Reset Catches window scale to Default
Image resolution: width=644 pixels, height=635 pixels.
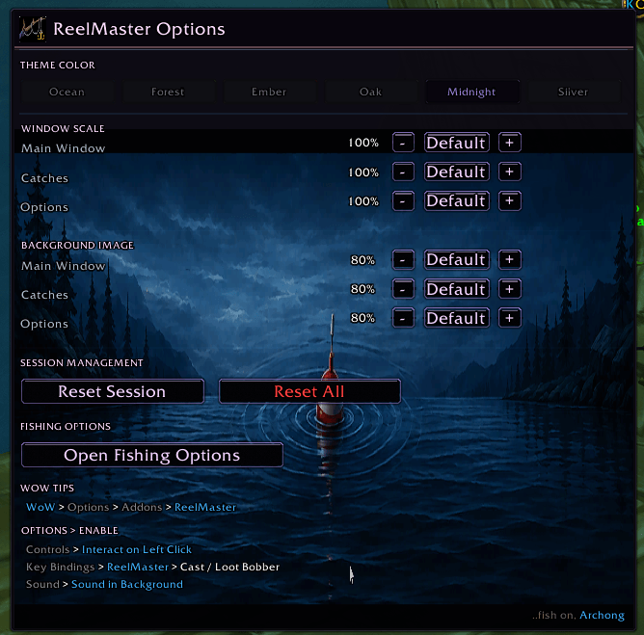(x=456, y=172)
